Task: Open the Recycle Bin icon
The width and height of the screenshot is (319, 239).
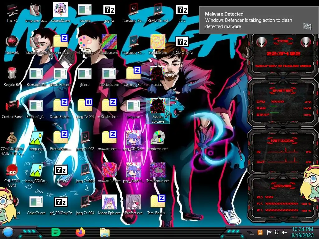Action: (12, 77)
